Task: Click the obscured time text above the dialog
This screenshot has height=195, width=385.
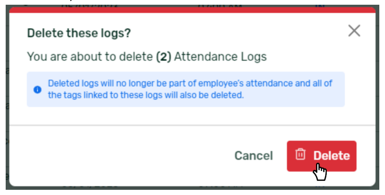Action: tap(219, 6)
